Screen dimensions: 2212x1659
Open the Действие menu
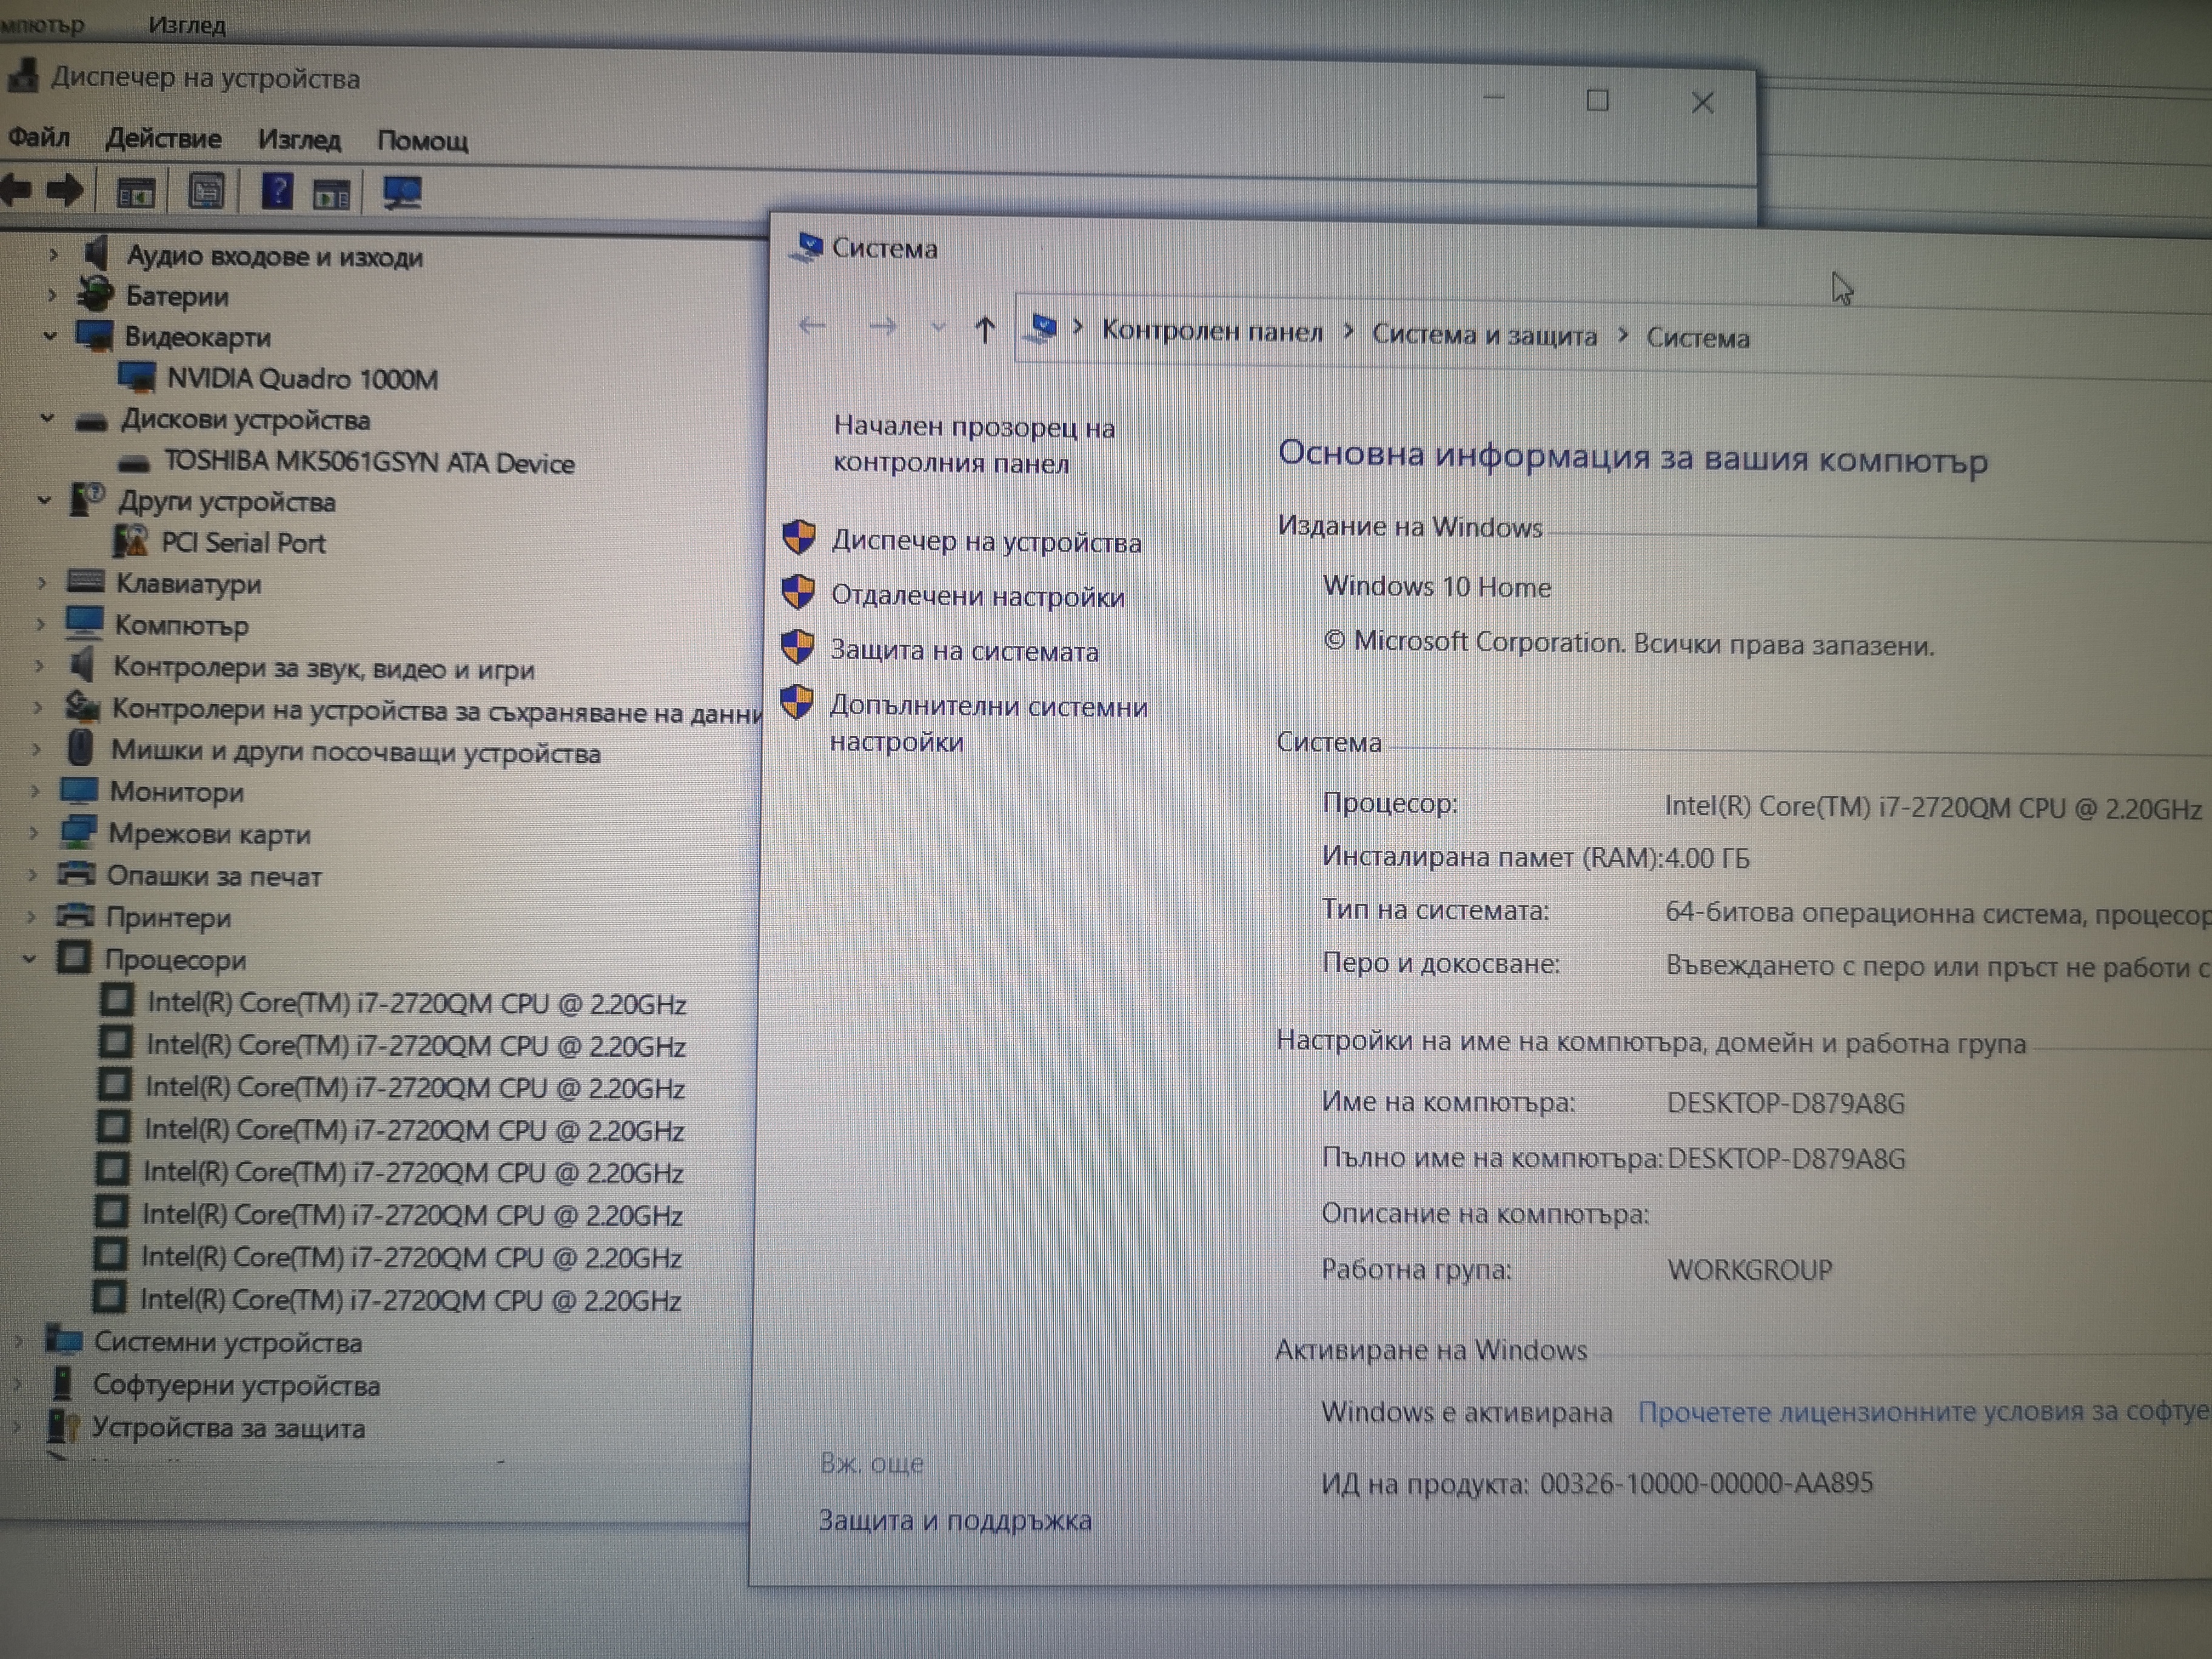163,138
